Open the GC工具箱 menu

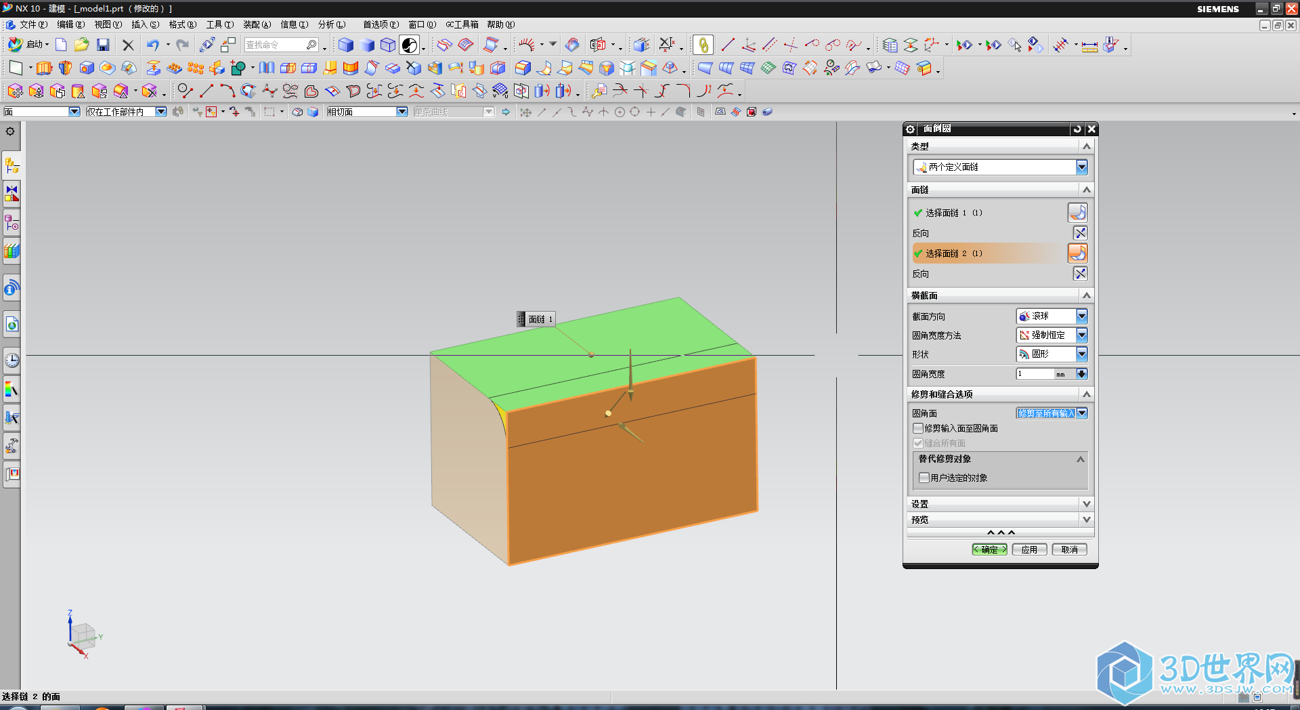[x=462, y=24]
